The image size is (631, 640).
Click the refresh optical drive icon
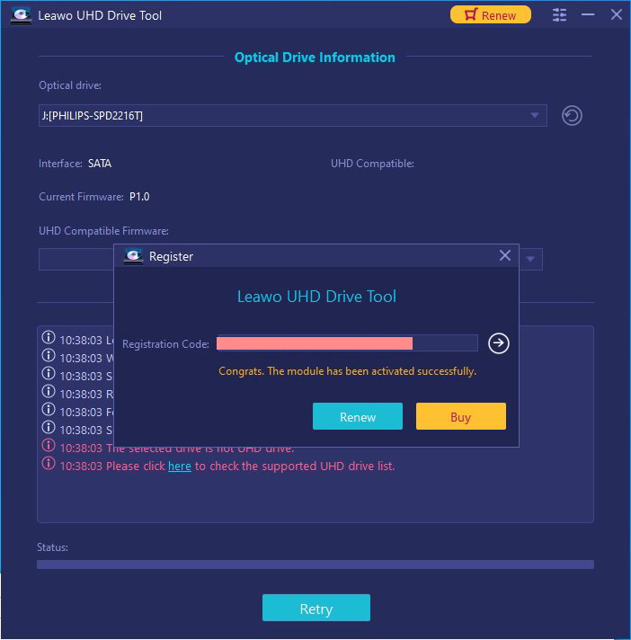click(x=572, y=115)
